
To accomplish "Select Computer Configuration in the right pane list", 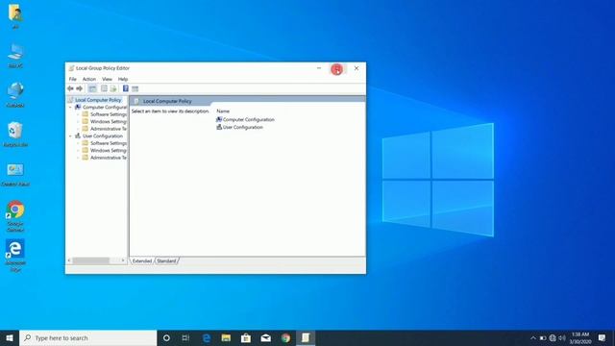I will tap(245, 119).
